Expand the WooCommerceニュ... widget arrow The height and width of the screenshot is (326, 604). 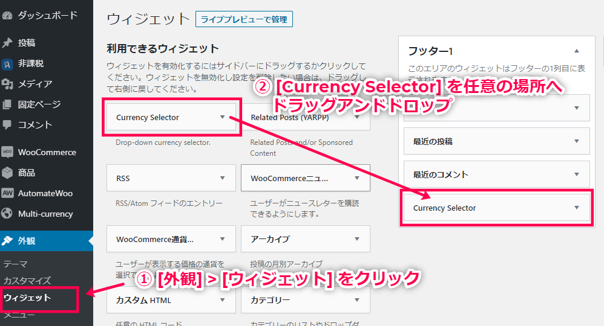tap(357, 178)
